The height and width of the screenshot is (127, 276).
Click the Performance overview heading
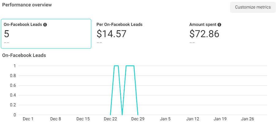[27, 5]
